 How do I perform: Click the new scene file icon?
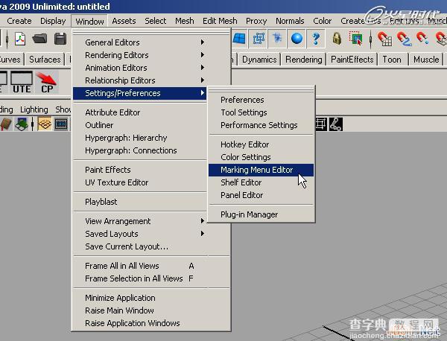click(20, 39)
